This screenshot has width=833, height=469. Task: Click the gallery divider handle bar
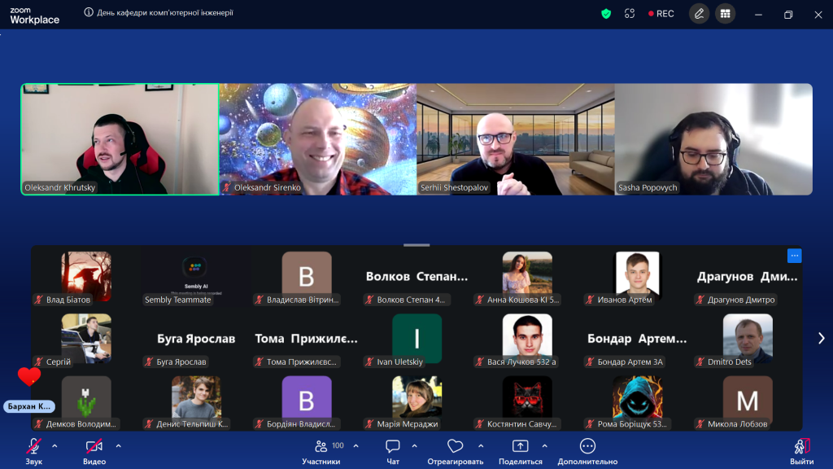[x=416, y=245]
